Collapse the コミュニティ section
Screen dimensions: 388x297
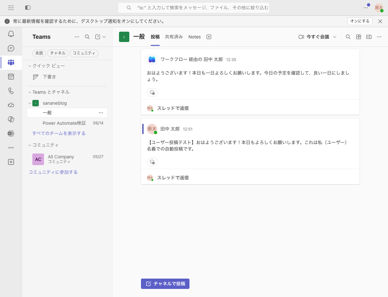(30, 145)
